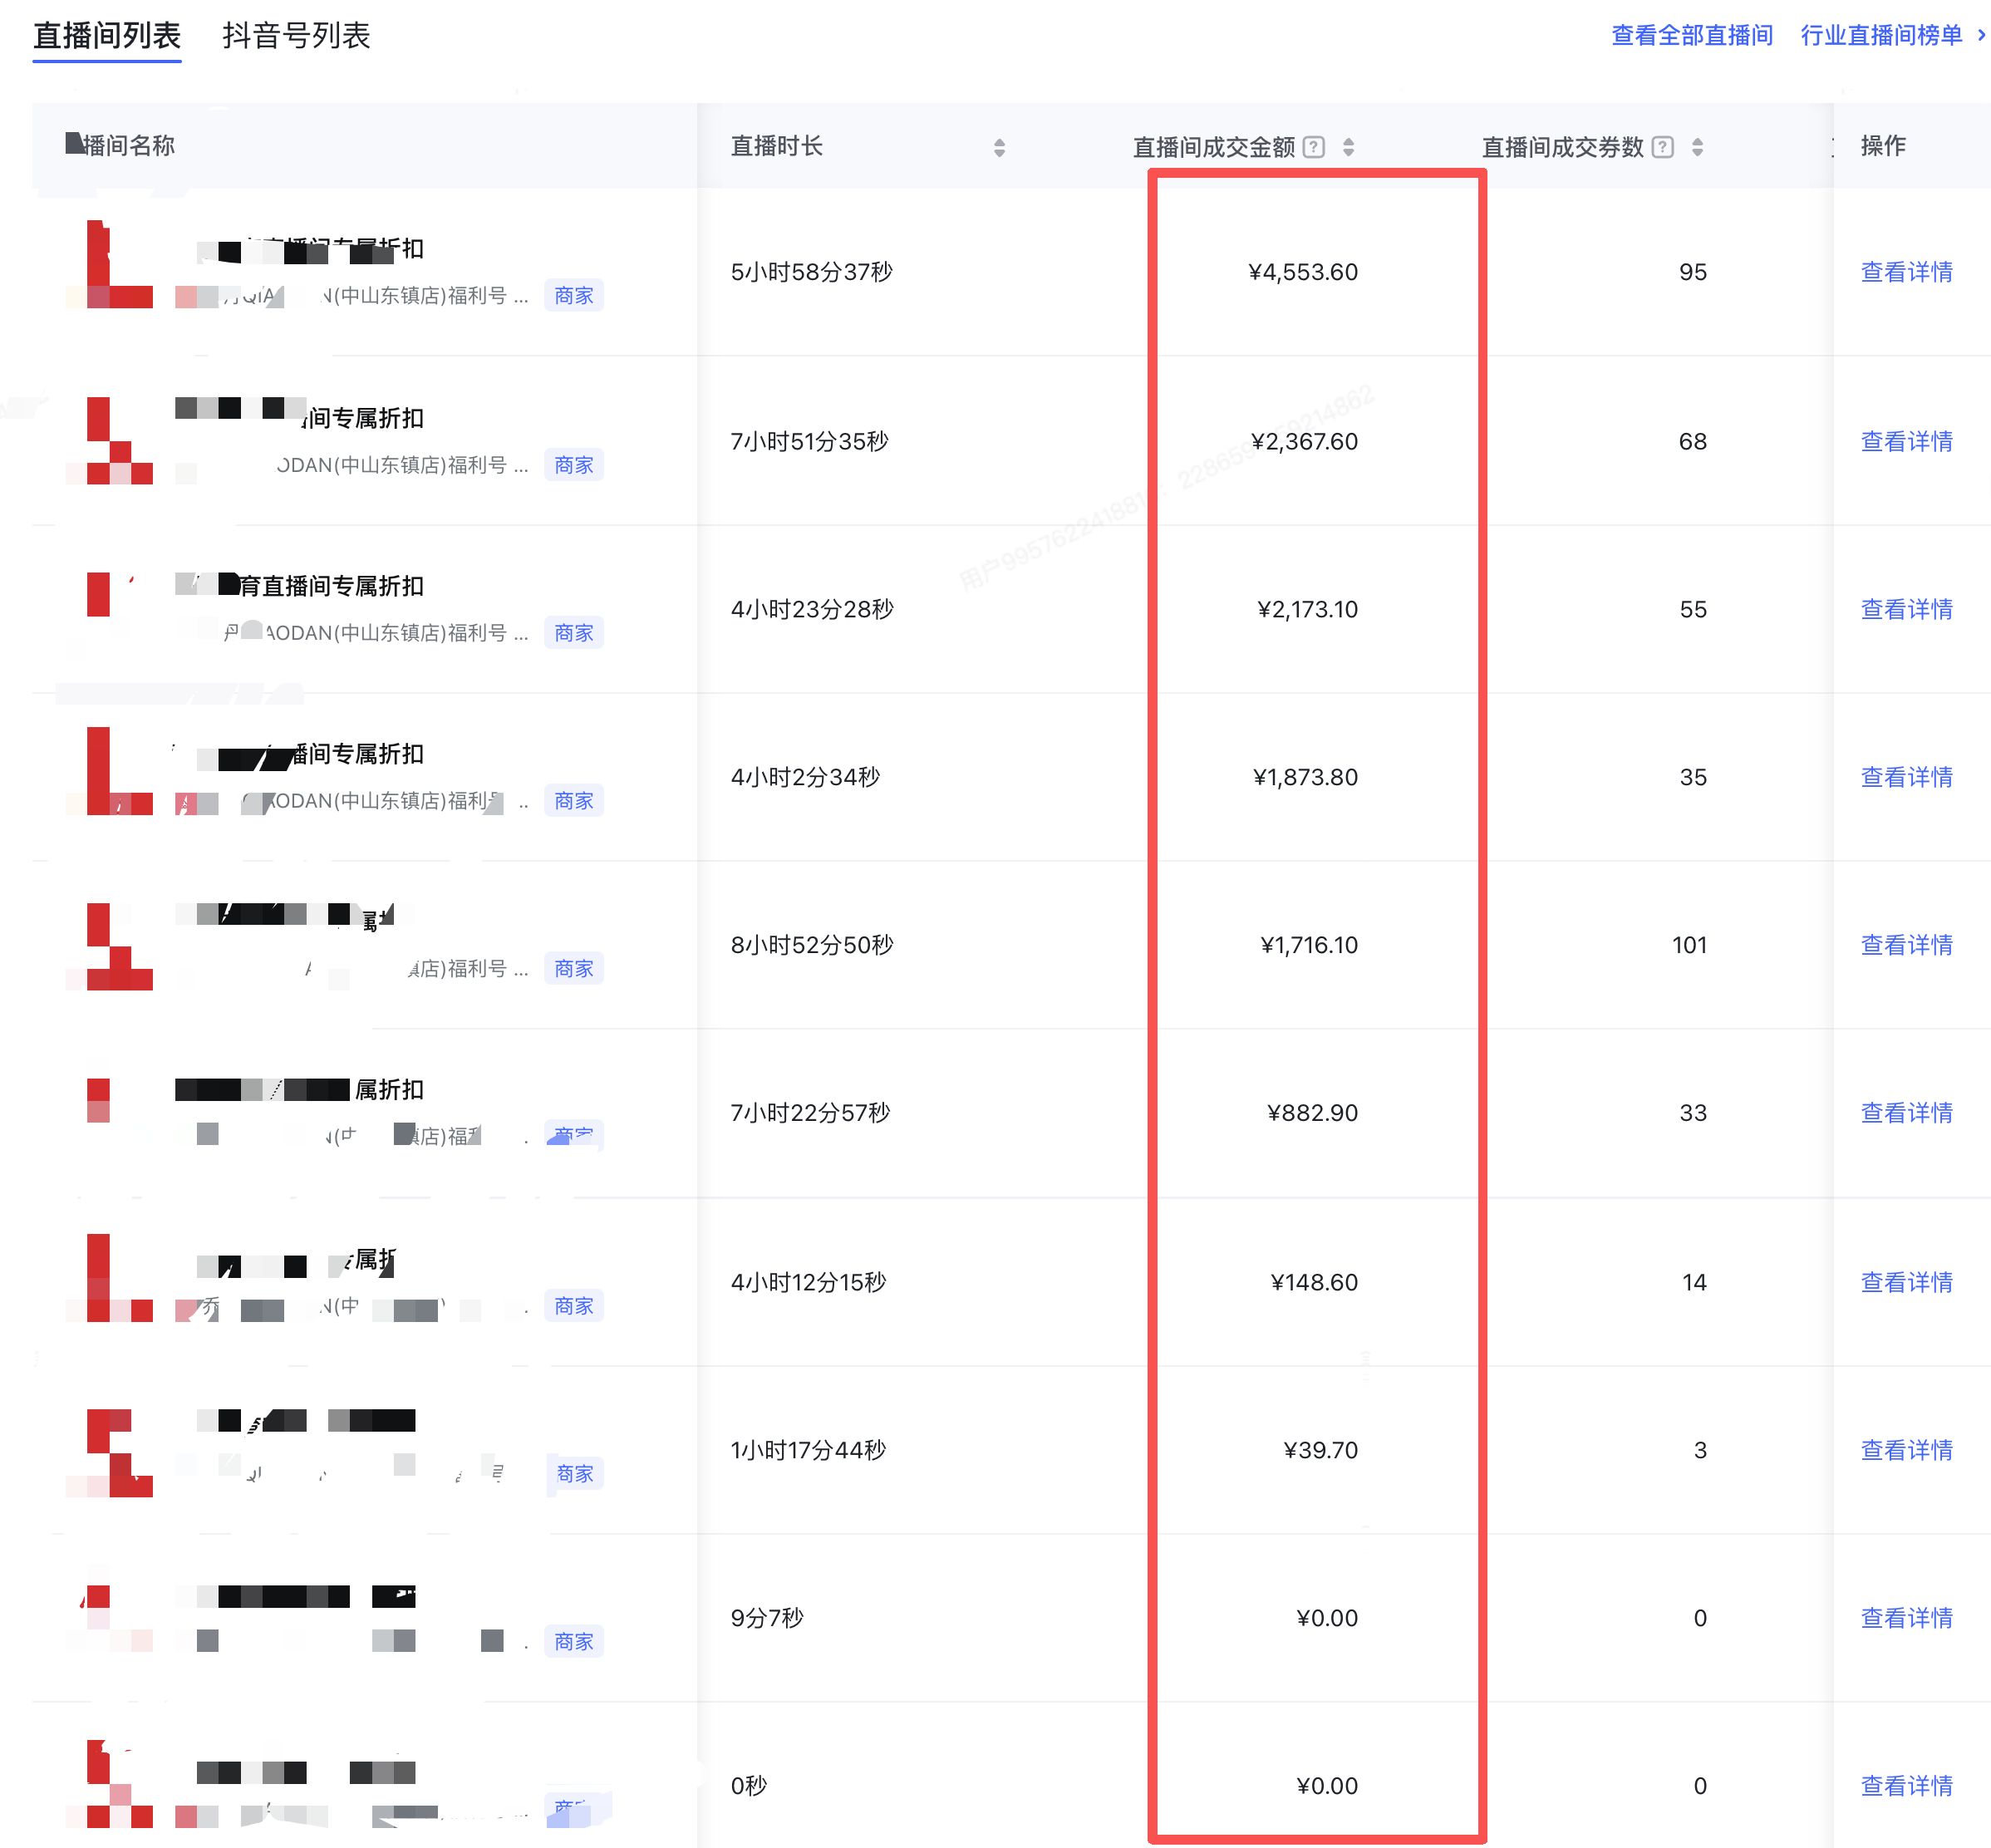The height and width of the screenshot is (1848, 1991).
Task: Select the amount ¥4,553.60
Action: [1303, 272]
